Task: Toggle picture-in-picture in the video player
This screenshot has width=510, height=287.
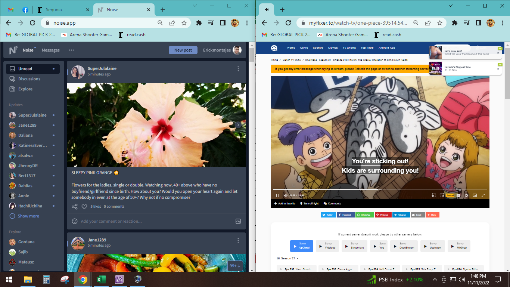Action: point(475,195)
